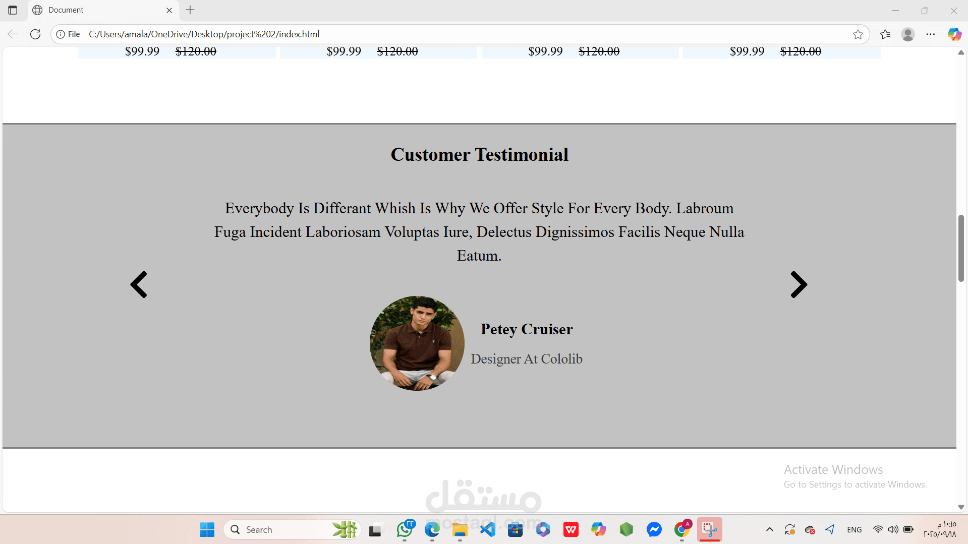
Task: Open the tab actions menu icon
Action: pyautogui.click(x=13, y=10)
